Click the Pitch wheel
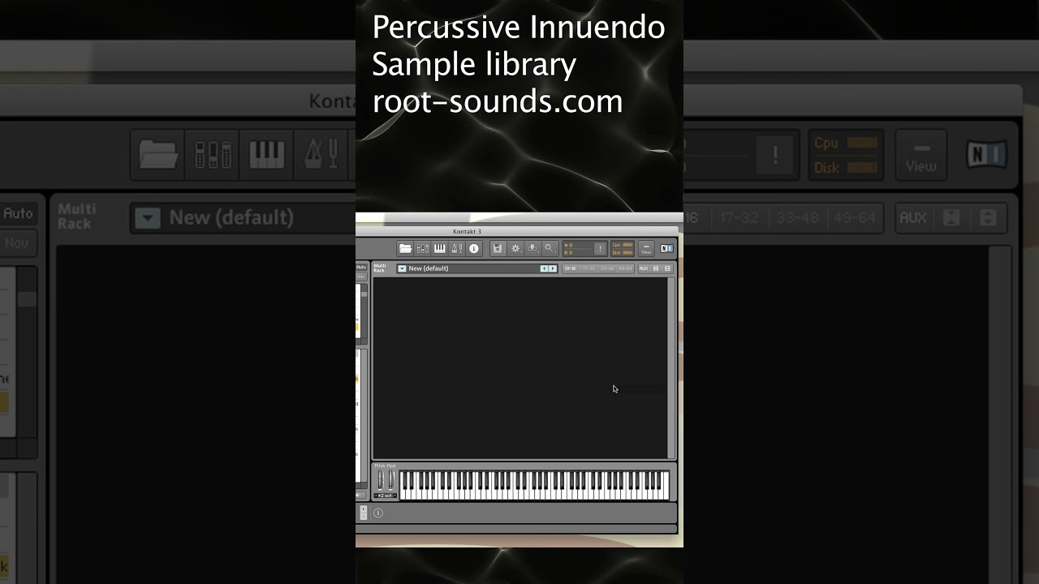The image size is (1039, 584). [x=380, y=480]
